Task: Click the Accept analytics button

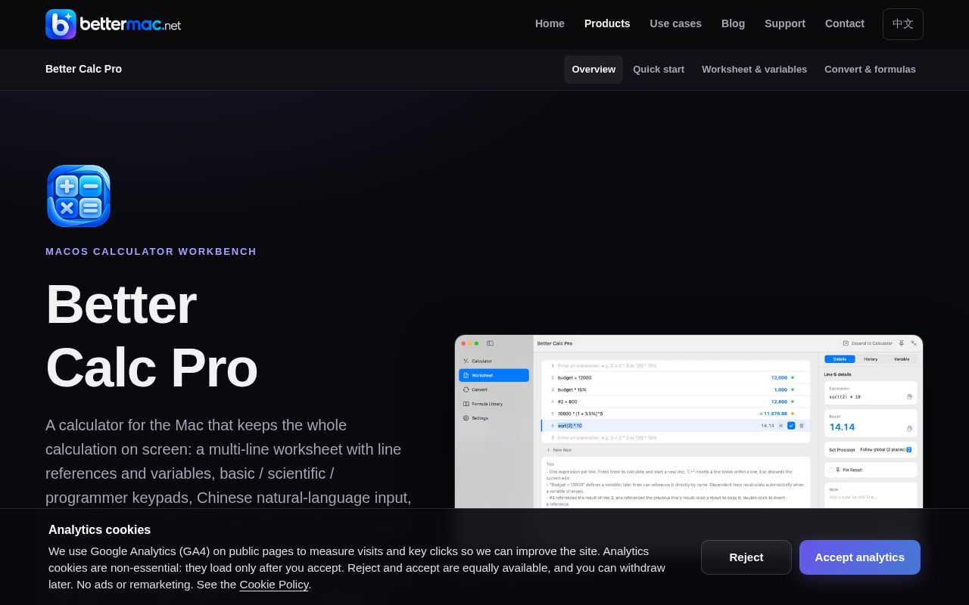Action: tap(860, 557)
